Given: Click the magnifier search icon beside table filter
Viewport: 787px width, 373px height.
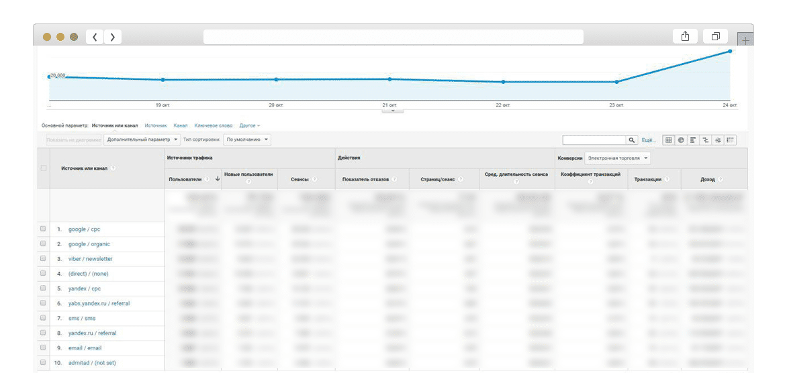Looking at the screenshot, I should [632, 140].
